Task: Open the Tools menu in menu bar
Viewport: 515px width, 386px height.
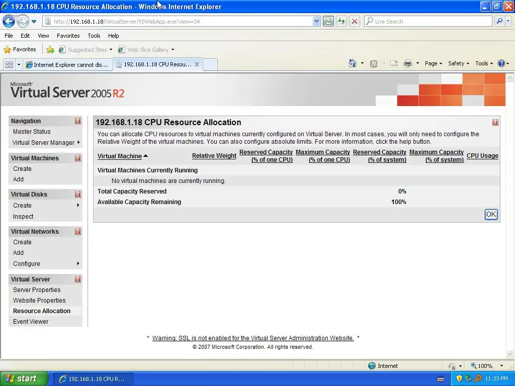Action: tap(94, 36)
